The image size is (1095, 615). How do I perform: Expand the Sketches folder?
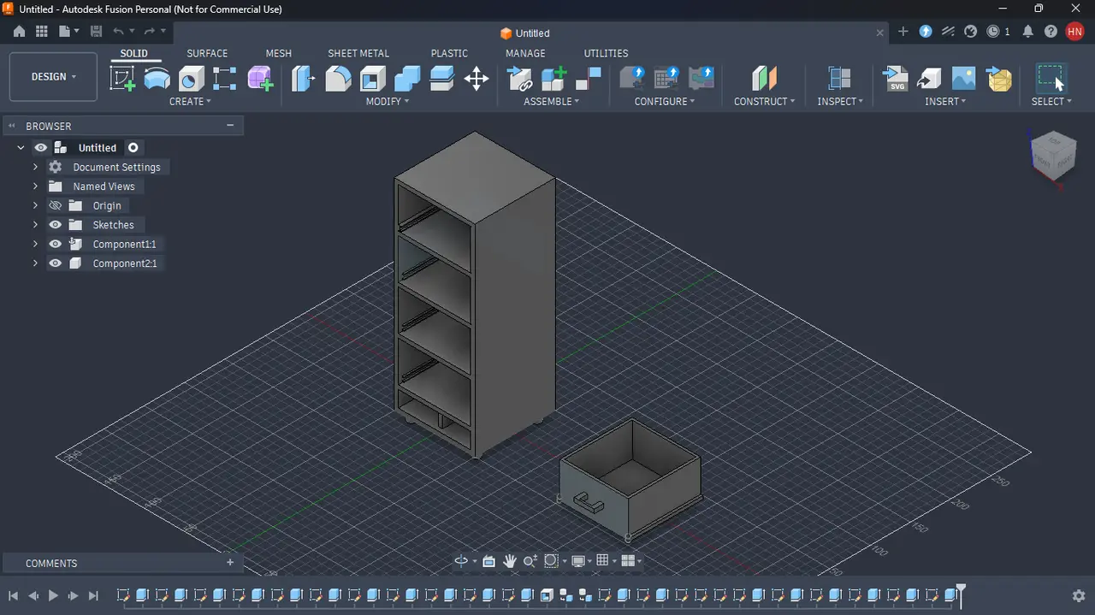pos(35,225)
